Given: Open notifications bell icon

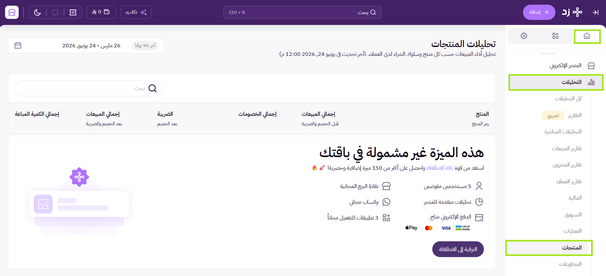Looking at the screenshot, I should click(x=55, y=12).
